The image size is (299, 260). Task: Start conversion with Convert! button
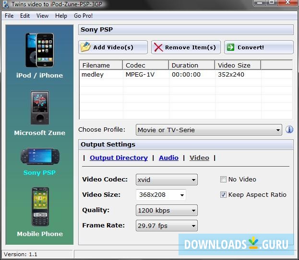coord(259,47)
